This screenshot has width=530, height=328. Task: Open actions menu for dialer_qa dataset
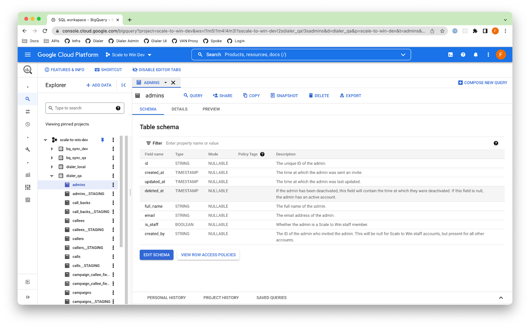[113, 176]
